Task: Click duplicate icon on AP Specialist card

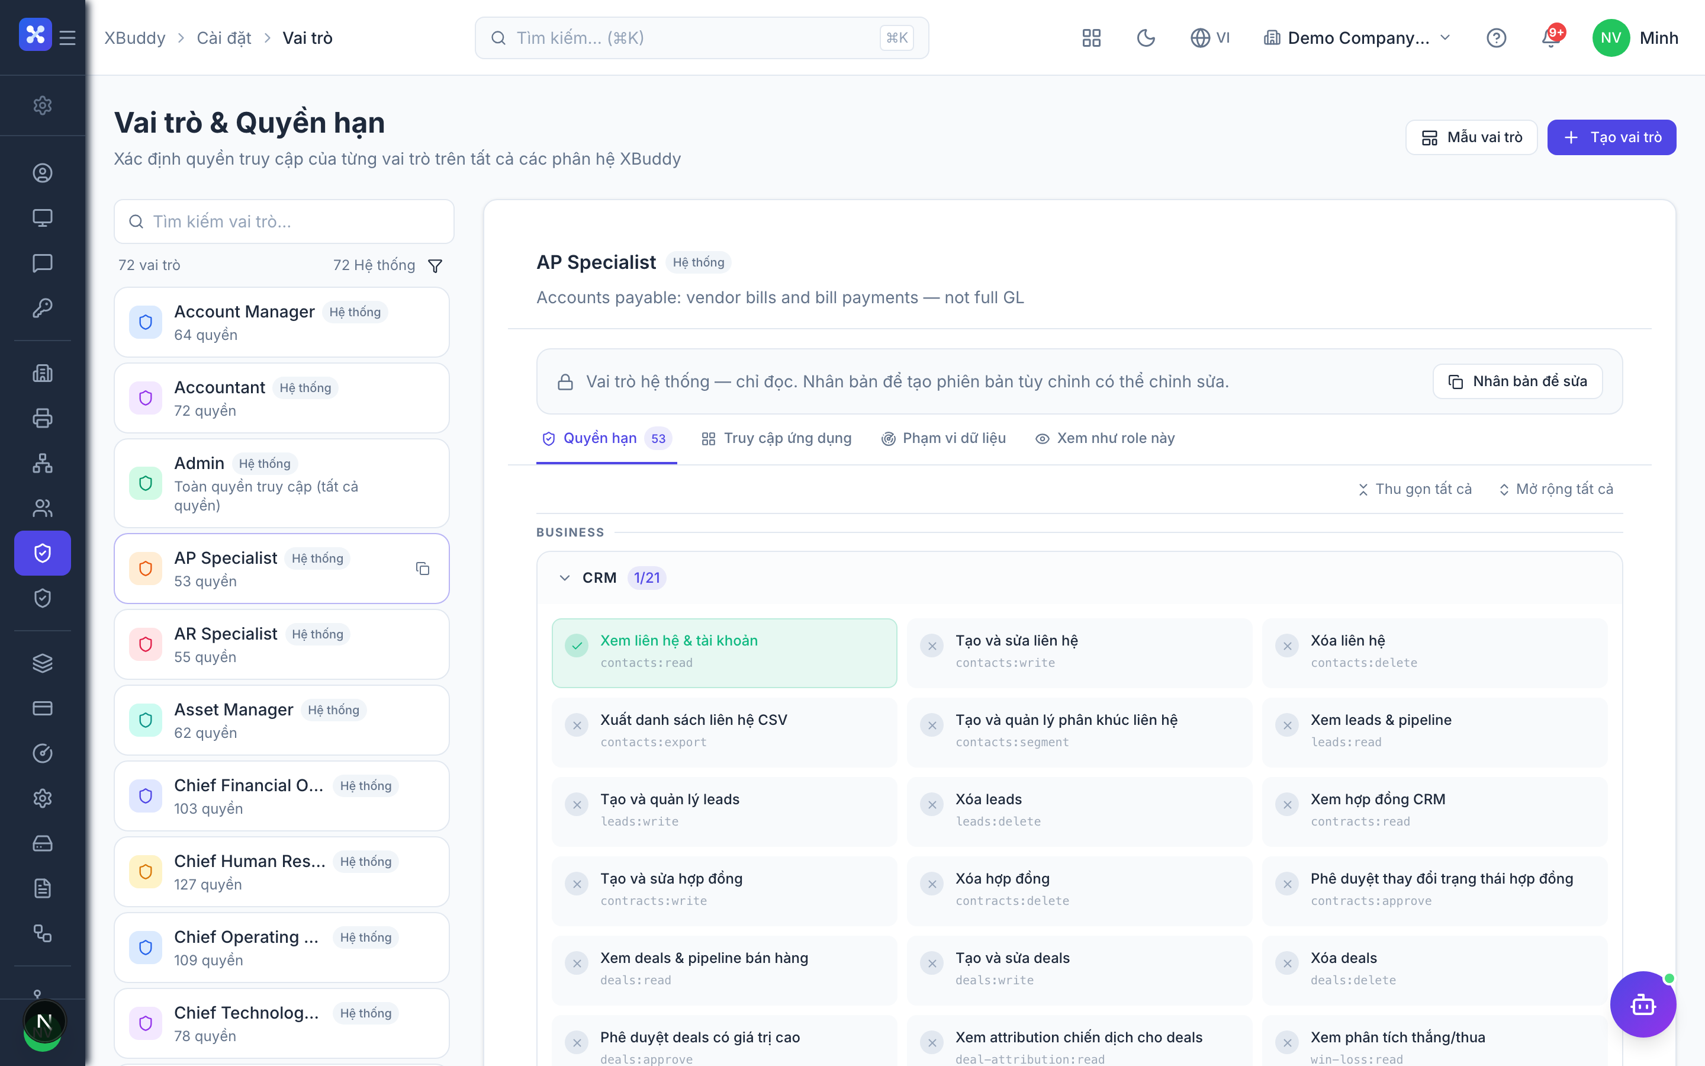Action: (x=423, y=569)
